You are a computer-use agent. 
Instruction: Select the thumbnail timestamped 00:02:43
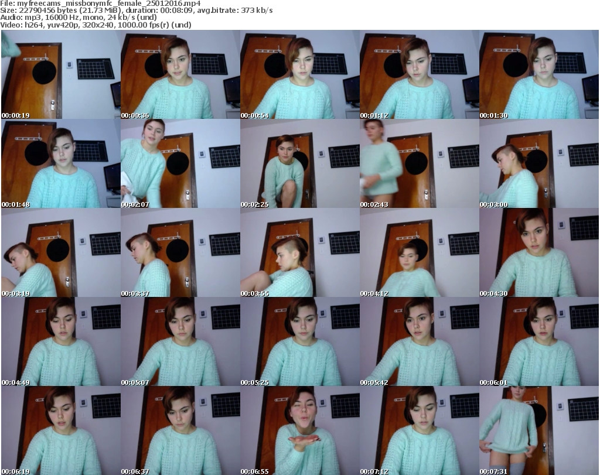(419, 163)
